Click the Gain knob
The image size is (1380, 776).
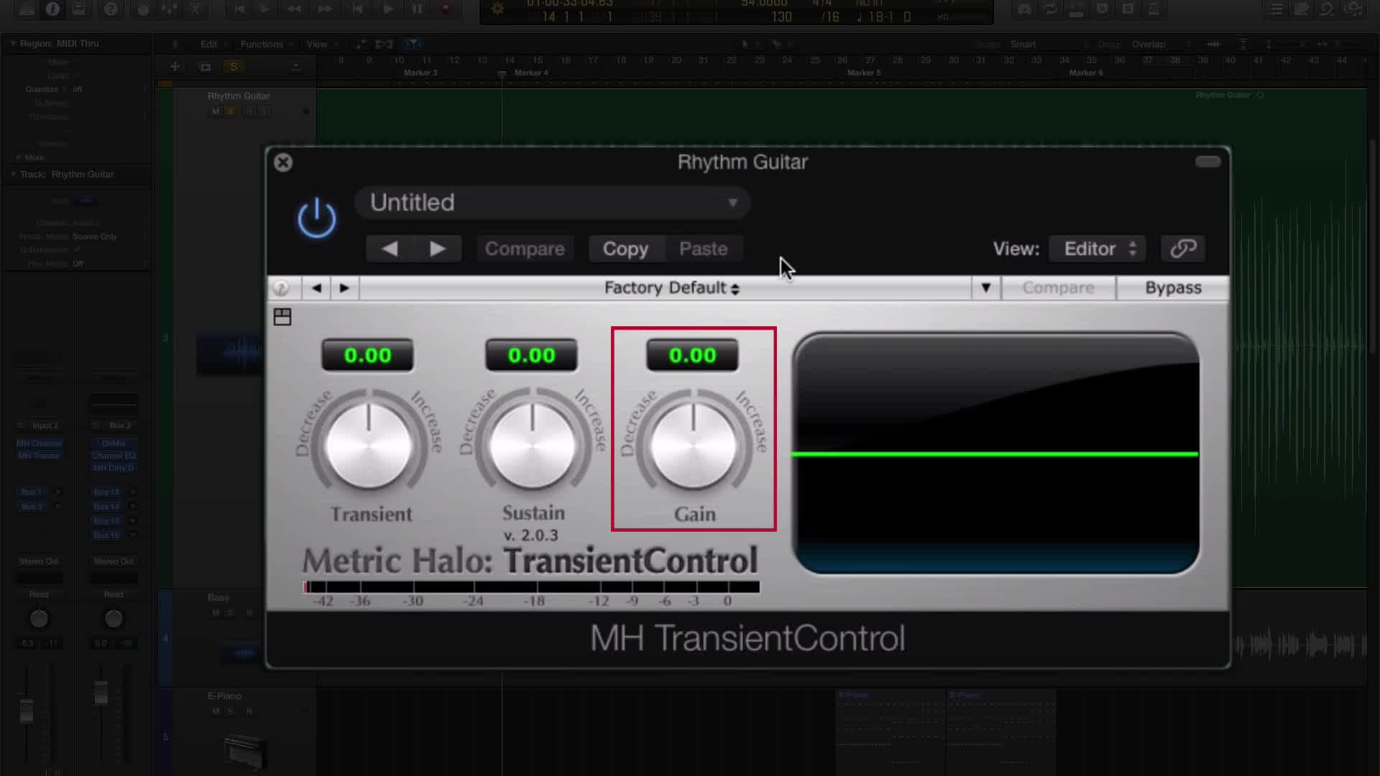pos(694,445)
